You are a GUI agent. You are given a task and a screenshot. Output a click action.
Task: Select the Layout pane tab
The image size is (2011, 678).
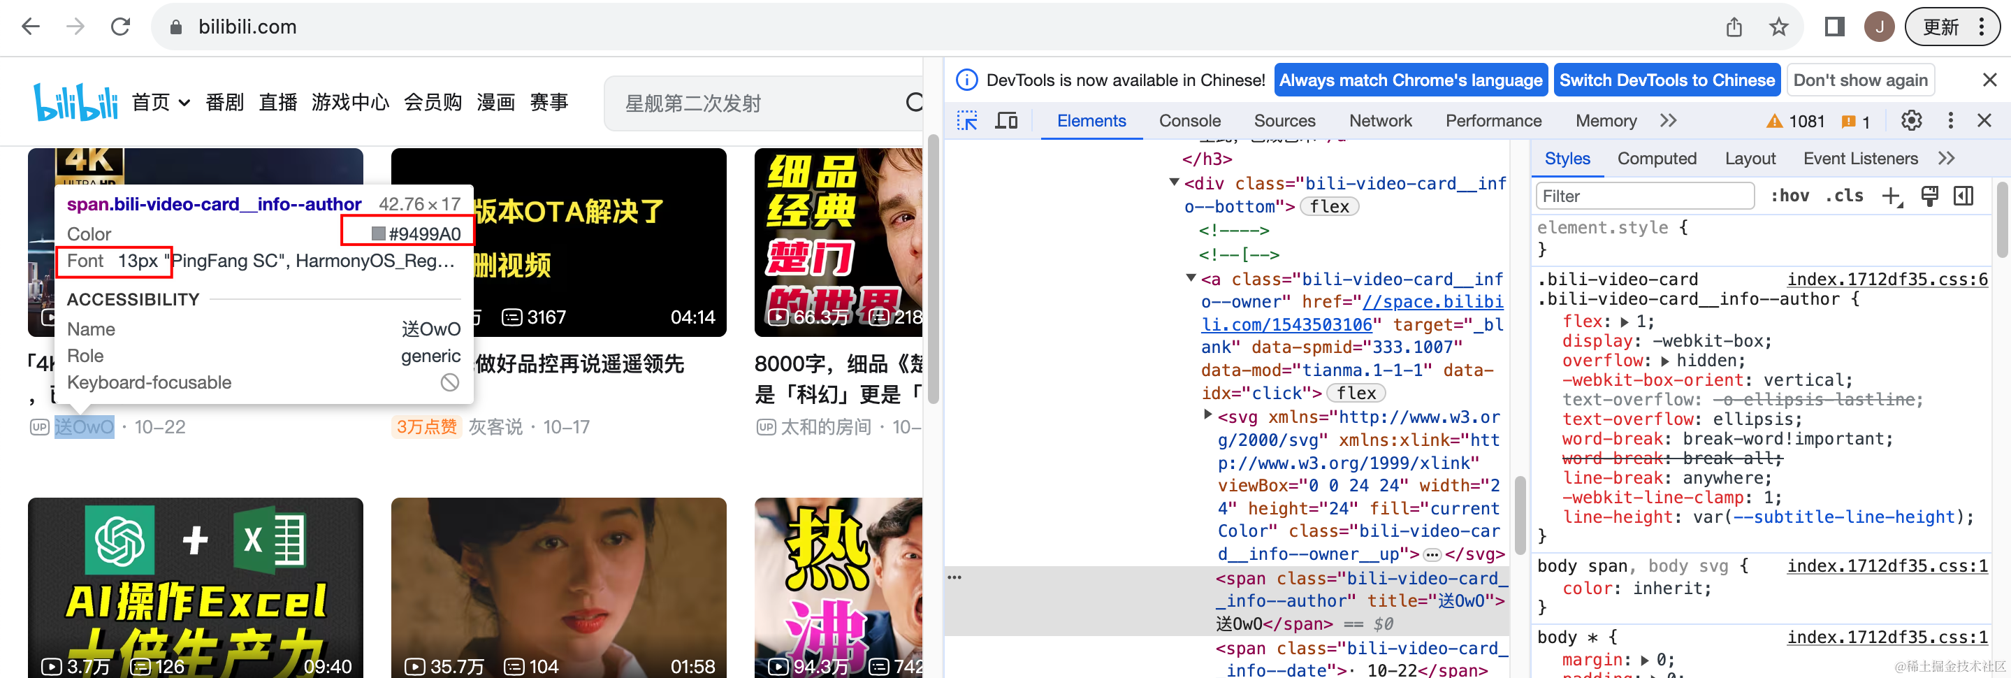[x=1750, y=159]
